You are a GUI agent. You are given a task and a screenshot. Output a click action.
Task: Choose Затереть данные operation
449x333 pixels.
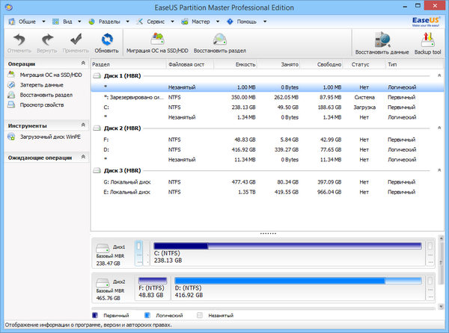click(41, 85)
